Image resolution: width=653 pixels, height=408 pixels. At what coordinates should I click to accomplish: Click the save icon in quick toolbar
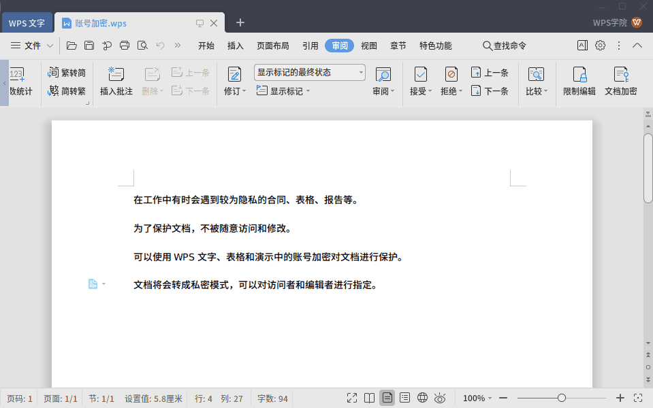pyautogui.click(x=89, y=46)
